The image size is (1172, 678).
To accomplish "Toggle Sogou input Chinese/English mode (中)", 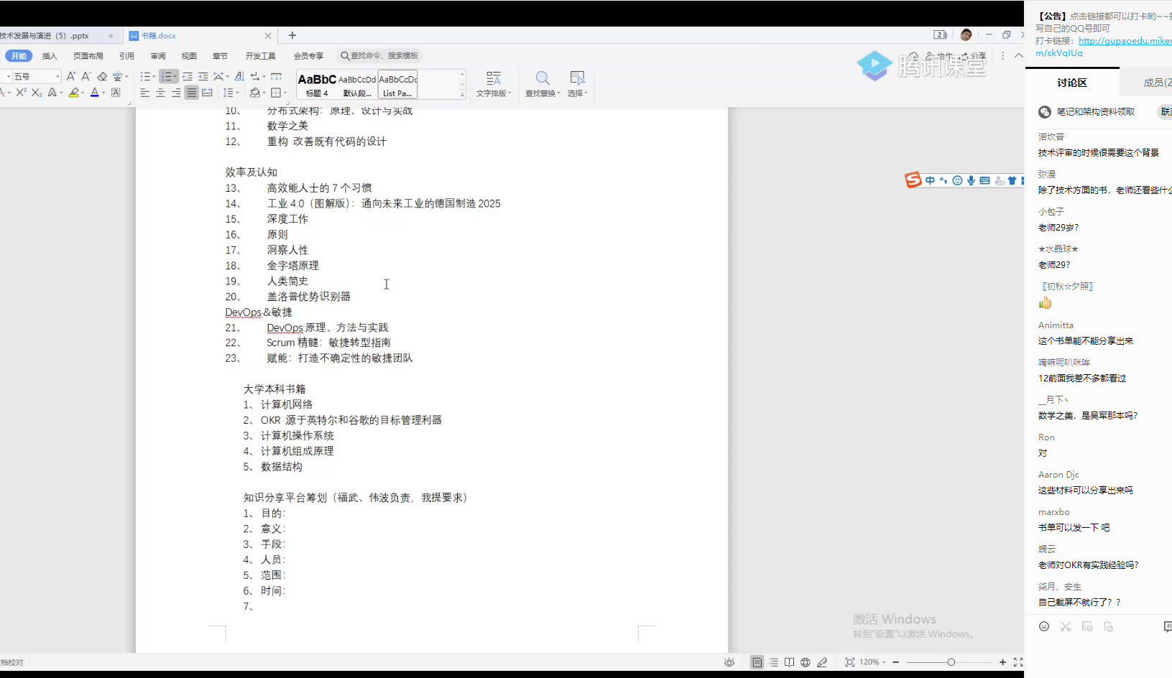I will (x=930, y=180).
